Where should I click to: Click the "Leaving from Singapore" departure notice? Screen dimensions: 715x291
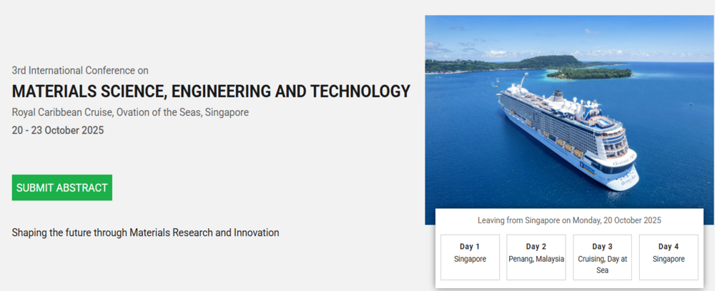(569, 220)
